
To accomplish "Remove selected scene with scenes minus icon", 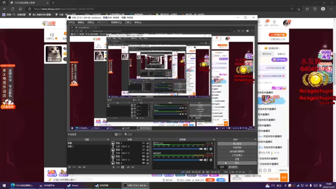I will tap(74, 167).
